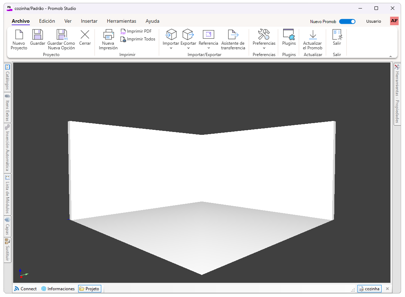Open the Plugins manager
Viewport: 405px width, 297px height.
pyautogui.click(x=289, y=37)
